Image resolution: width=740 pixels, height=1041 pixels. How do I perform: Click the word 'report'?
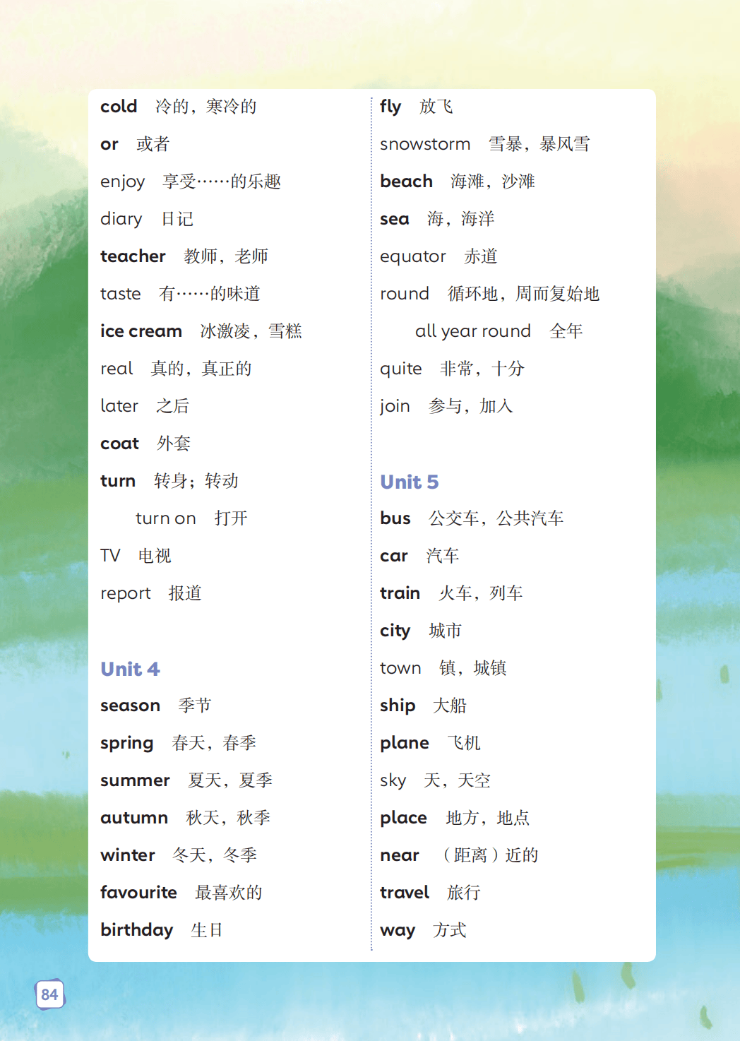pyautogui.click(x=125, y=593)
